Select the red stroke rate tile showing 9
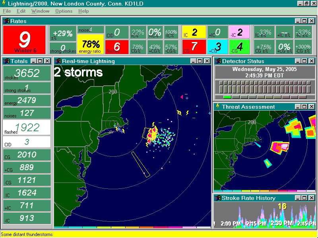318x238 pixels. (x=24, y=40)
